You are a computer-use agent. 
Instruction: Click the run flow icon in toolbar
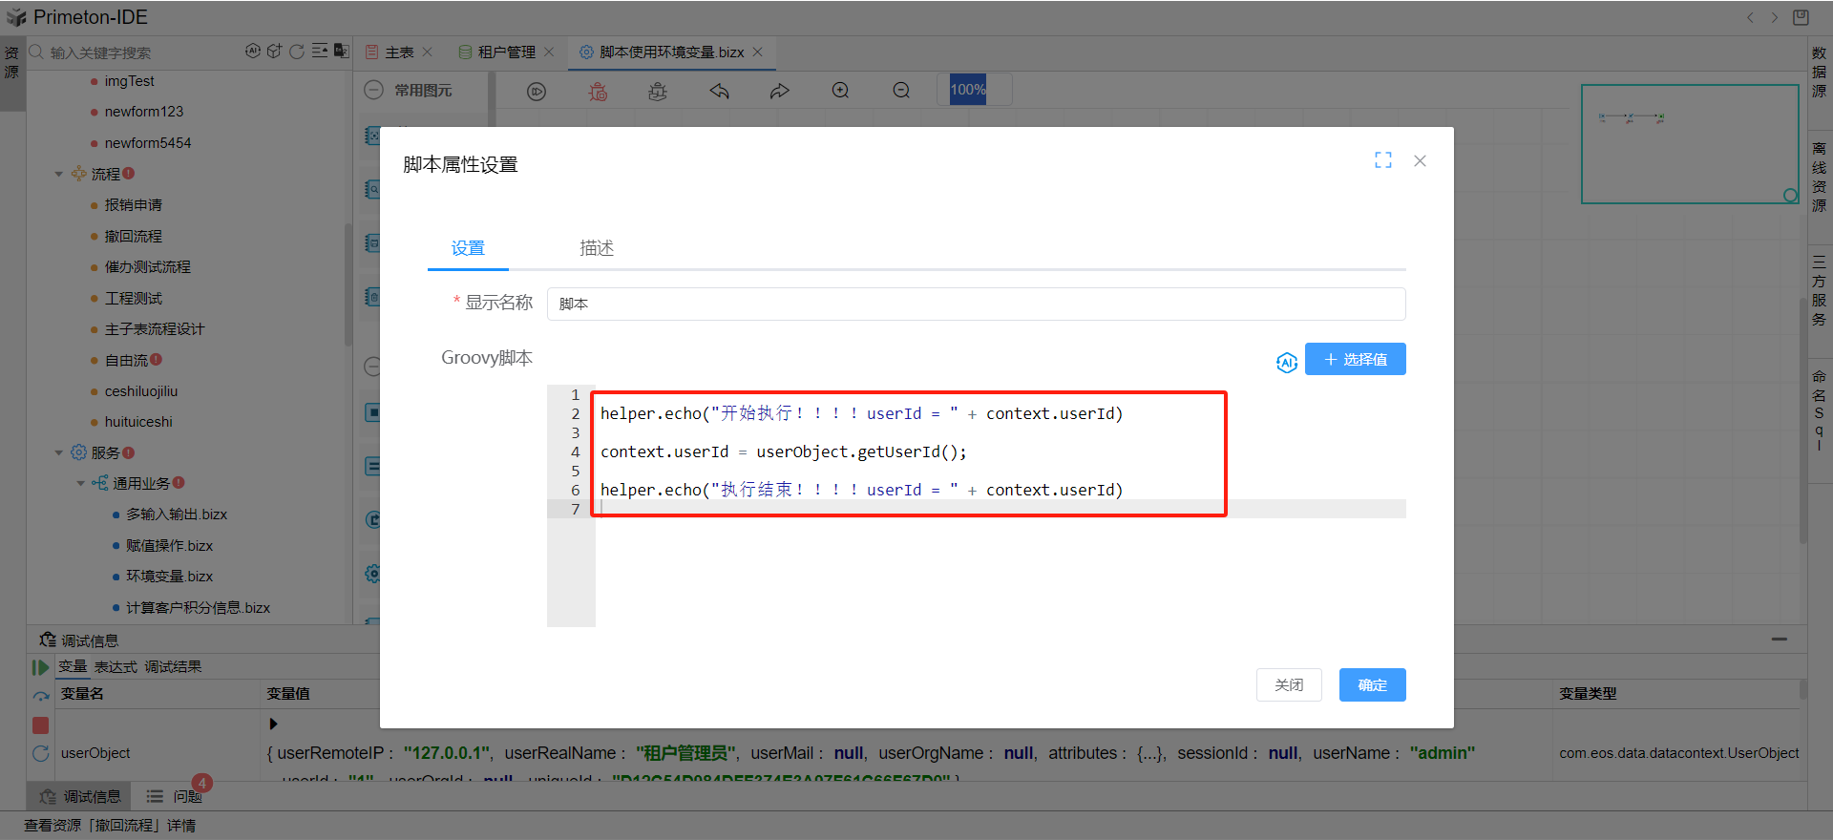click(x=537, y=91)
